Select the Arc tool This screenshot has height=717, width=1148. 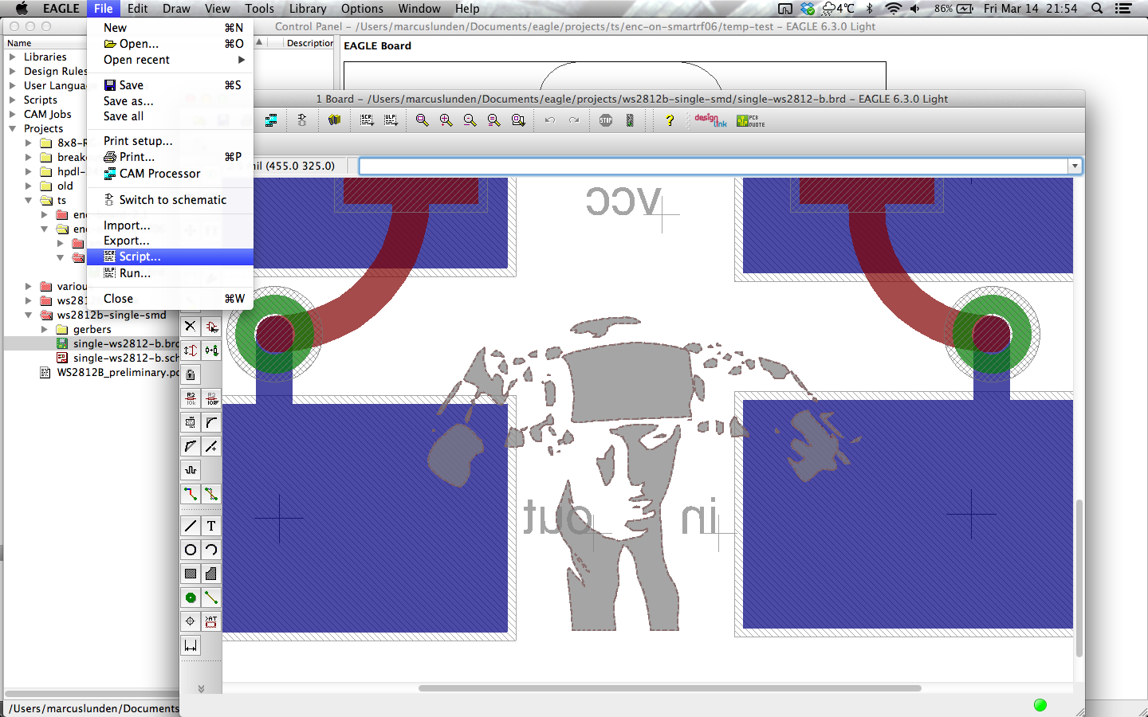tap(211, 550)
